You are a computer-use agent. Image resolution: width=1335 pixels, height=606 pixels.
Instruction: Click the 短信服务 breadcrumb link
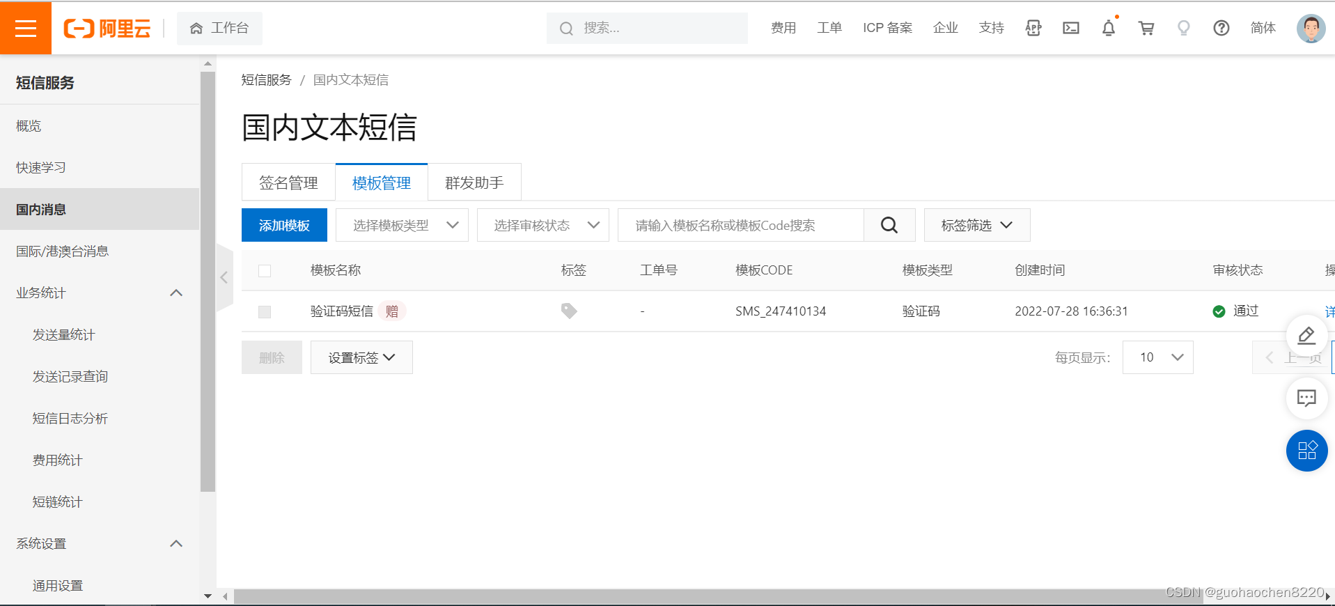[266, 80]
